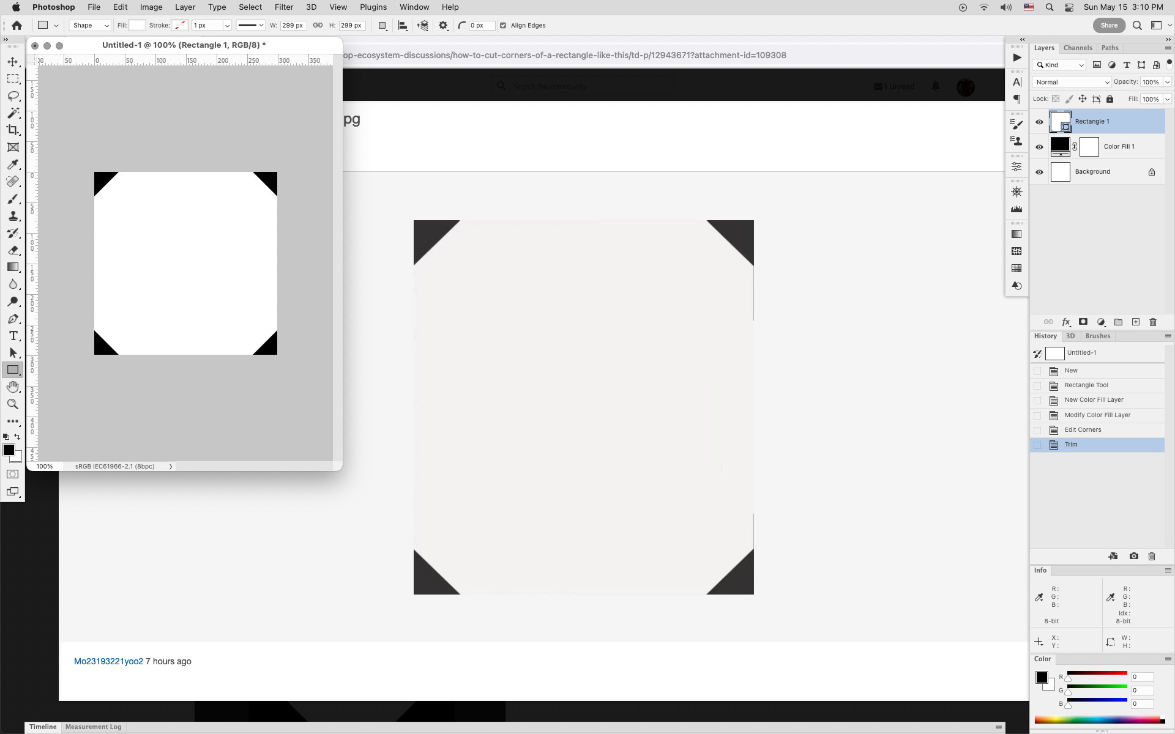This screenshot has height=734, width=1175.
Task: Create new snapshot in History panel
Action: point(1134,556)
